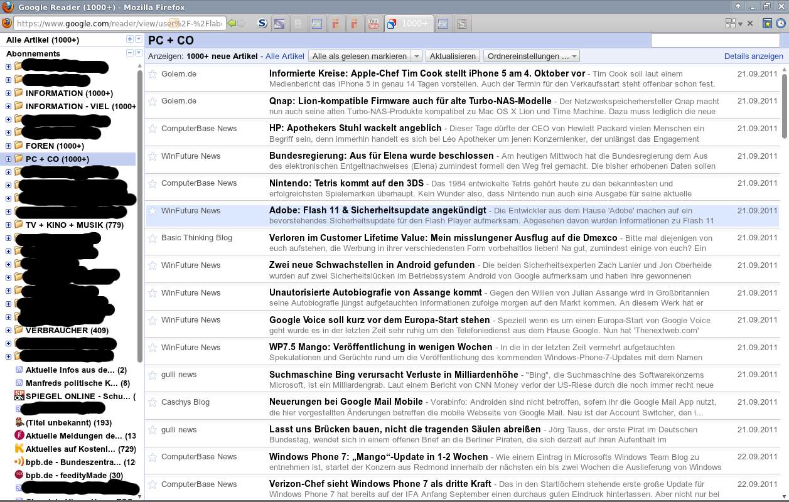The width and height of the screenshot is (789, 502).
Task: Open the Ordnereinstellungen dropdown
Action: tap(532, 56)
